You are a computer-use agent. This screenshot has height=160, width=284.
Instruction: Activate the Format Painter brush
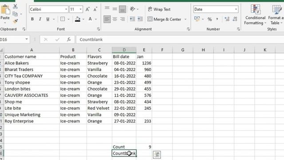pyautogui.click(x=15, y=21)
